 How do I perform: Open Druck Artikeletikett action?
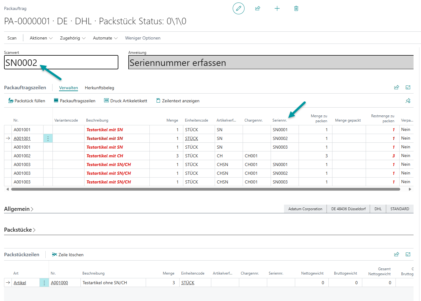coord(126,101)
